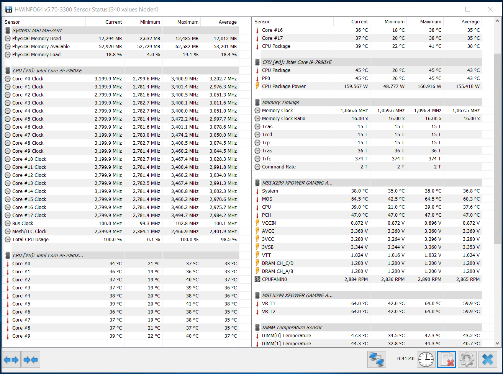This screenshot has height=374, width=503.
Task: Select the DRAM CH_A/B voltage row
Action: (x=367, y=271)
